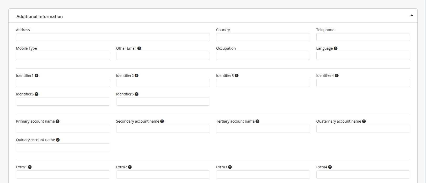This screenshot has height=183, width=426.
Task: Click the Extra1 help icon
Action: tap(30, 167)
